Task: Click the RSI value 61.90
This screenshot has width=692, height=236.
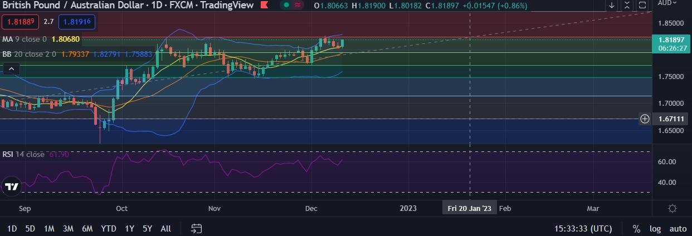Action: (59, 154)
